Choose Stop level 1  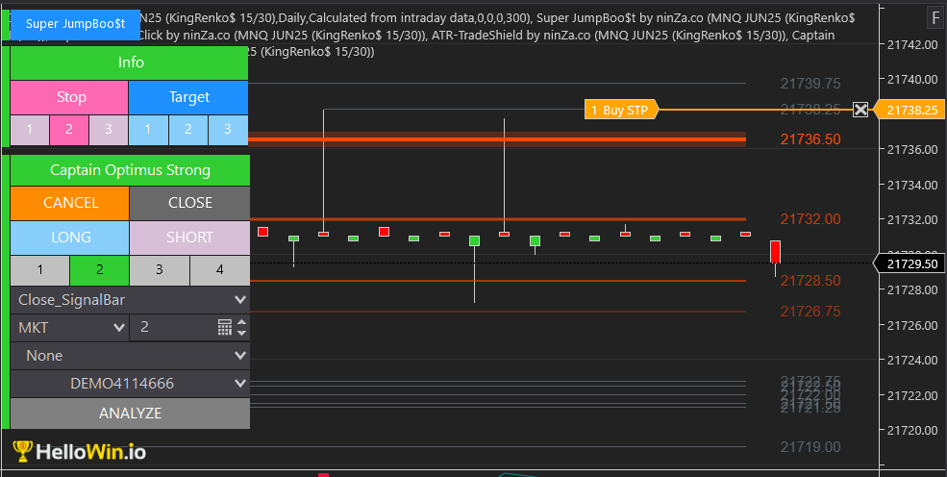30,130
